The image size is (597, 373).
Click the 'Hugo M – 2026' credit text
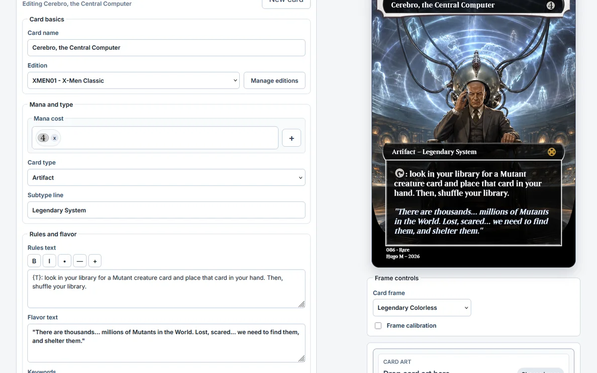pyautogui.click(x=403, y=257)
